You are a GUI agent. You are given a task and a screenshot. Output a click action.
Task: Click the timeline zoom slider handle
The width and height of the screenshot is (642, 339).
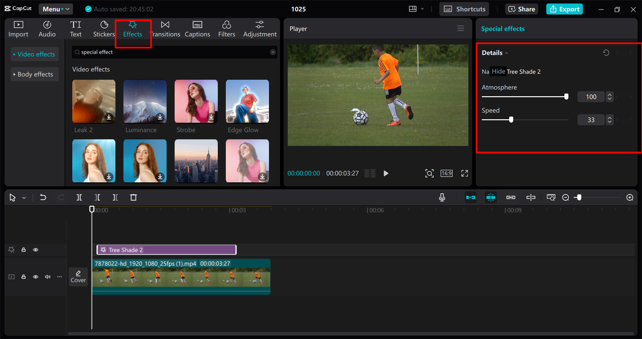tap(579, 198)
